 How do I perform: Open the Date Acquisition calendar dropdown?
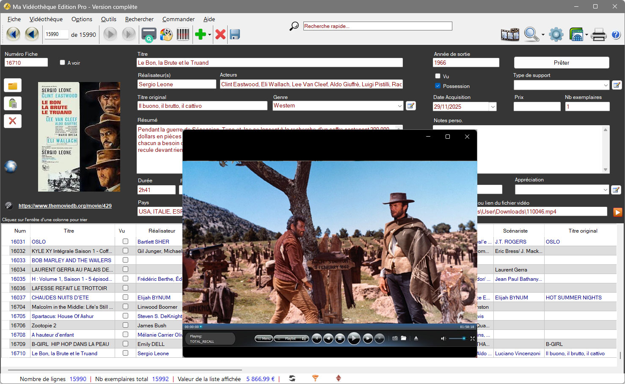coord(493,107)
